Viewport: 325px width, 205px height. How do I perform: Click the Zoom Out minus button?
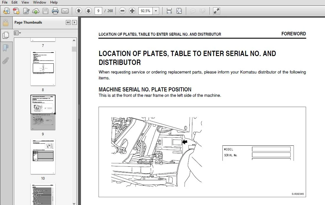(123, 11)
